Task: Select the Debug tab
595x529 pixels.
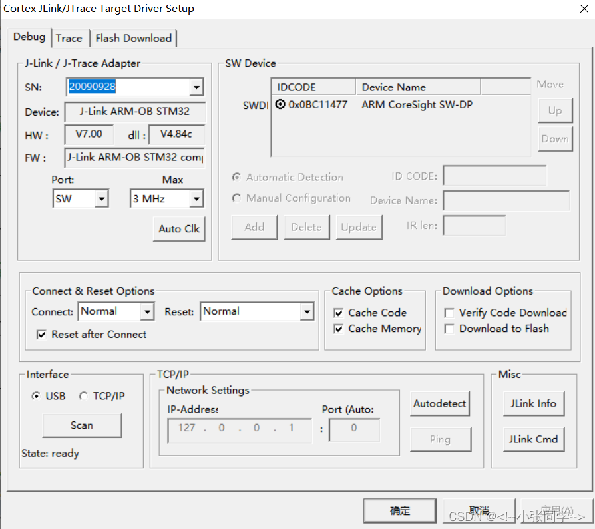Action: click(29, 37)
